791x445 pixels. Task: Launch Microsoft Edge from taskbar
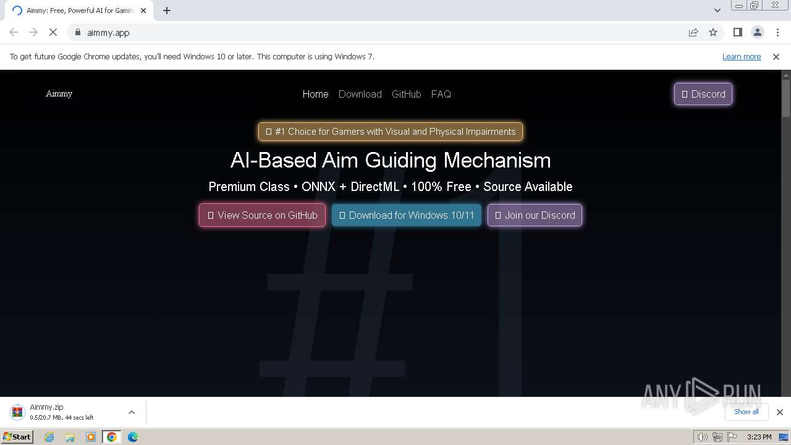coord(133,437)
